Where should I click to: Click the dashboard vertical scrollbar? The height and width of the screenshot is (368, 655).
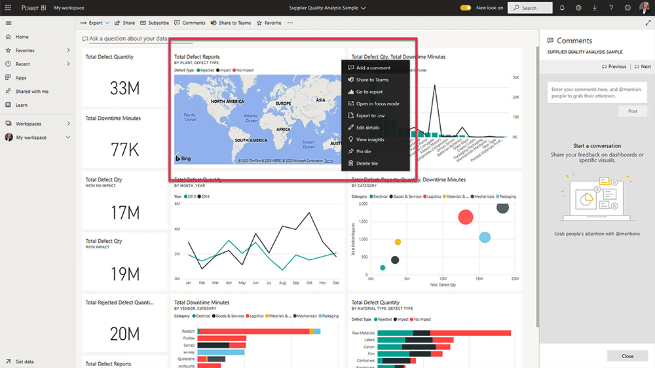click(537, 196)
